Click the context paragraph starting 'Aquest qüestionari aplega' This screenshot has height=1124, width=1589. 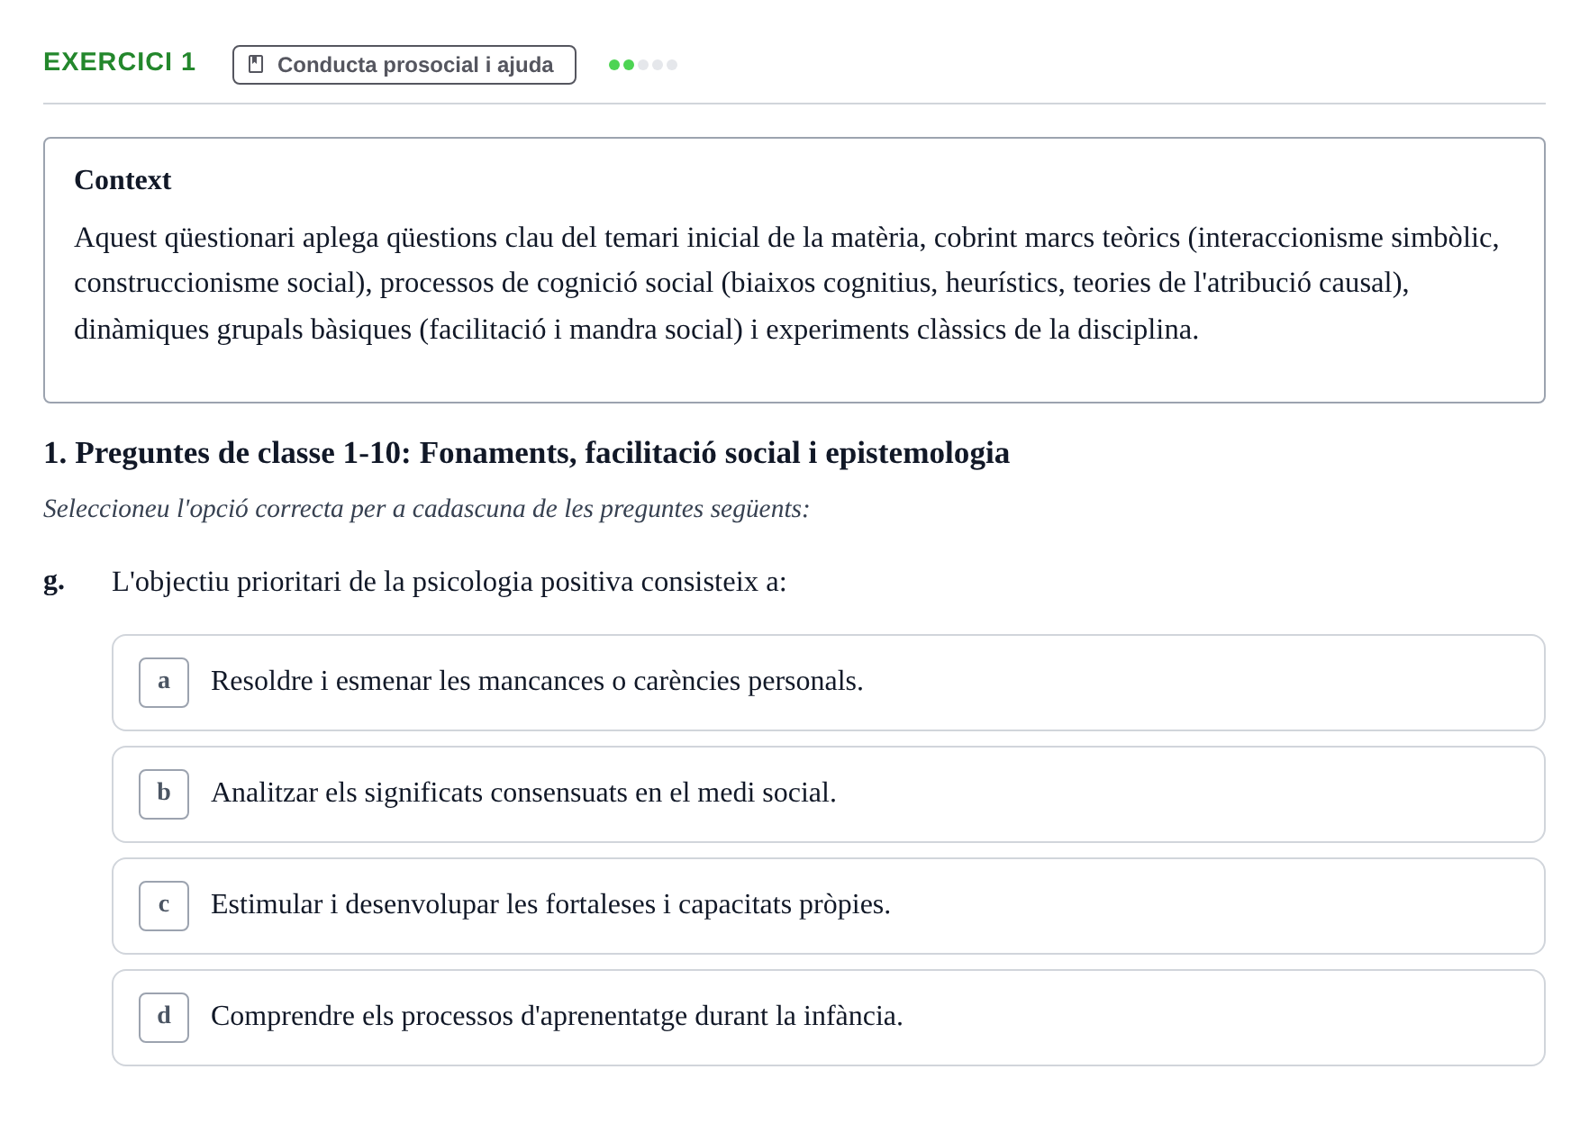(786, 283)
